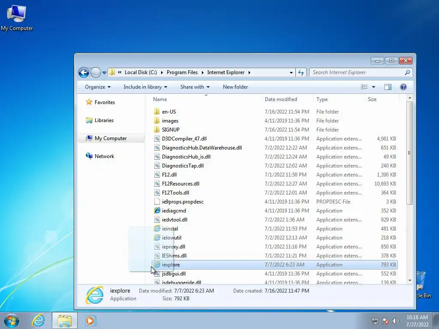Select My Computer in the navigation pane
This screenshot has height=329, width=439.
pos(110,138)
